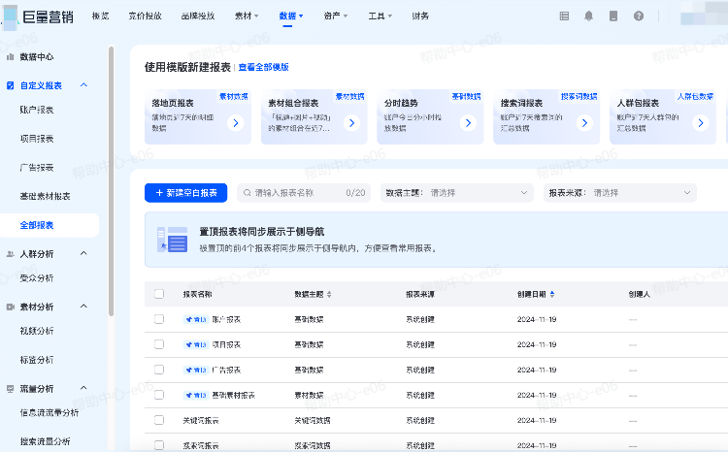
Task: Click the sidebar vertical scrollbar
Action: point(111,181)
